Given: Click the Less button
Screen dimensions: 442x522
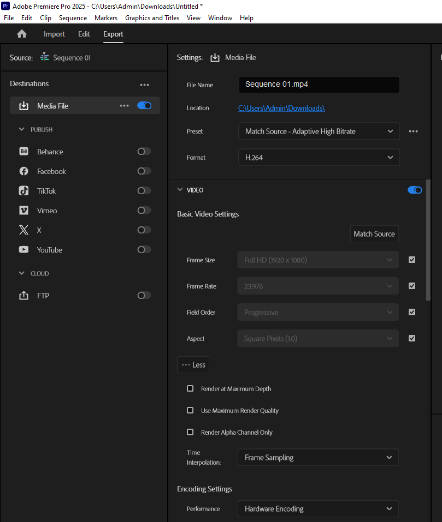Looking at the screenshot, I should pyautogui.click(x=193, y=364).
